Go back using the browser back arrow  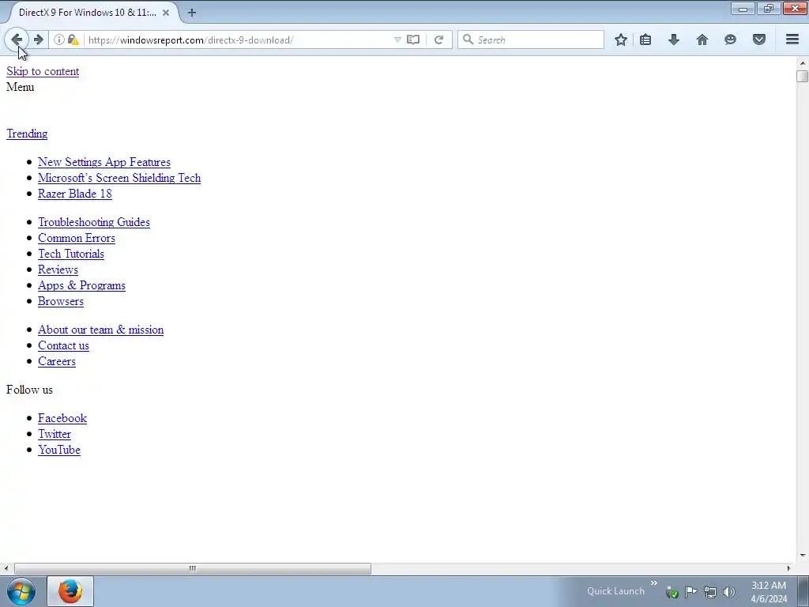[17, 40]
